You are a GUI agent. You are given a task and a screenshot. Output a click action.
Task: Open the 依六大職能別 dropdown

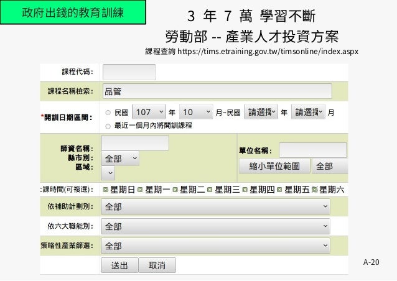(x=215, y=226)
